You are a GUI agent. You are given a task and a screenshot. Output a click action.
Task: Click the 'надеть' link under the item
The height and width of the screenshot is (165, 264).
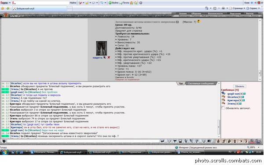tap(98, 58)
